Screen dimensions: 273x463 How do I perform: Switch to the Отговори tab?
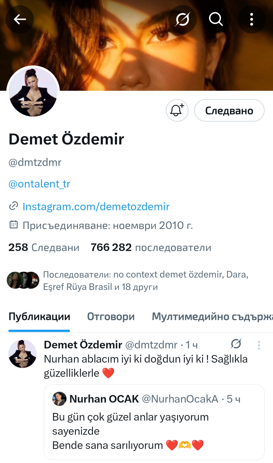[x=111, y=317]
